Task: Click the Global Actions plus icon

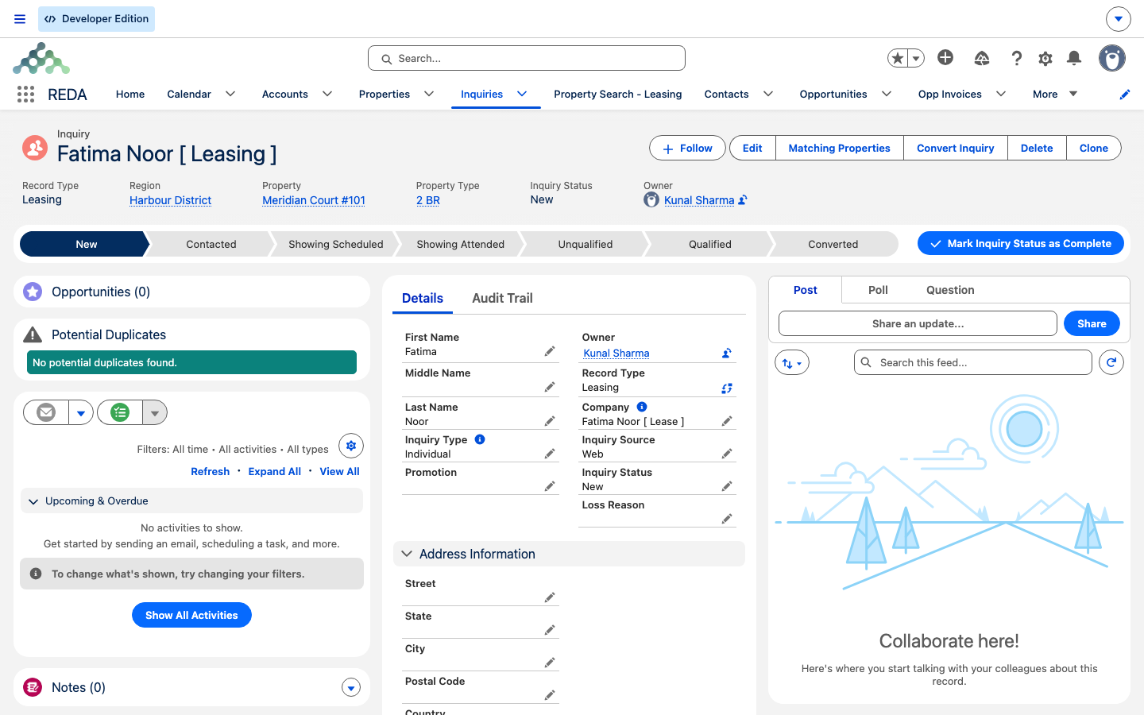Action: pyautogui.click(x=945, y=57)
